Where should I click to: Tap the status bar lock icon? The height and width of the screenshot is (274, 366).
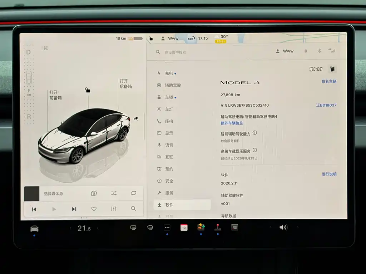tap(151, 39)
